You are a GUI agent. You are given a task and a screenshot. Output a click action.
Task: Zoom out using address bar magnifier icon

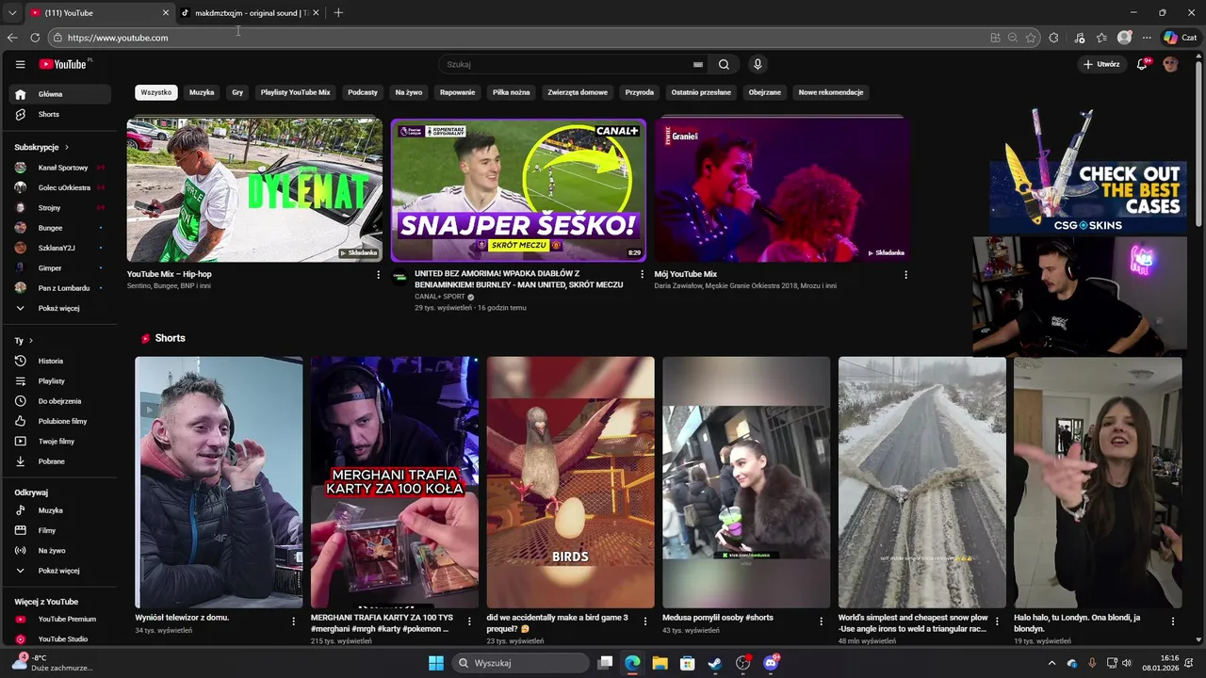tap(1013, 38)
